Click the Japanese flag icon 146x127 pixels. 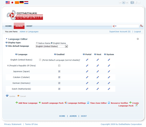12,2
